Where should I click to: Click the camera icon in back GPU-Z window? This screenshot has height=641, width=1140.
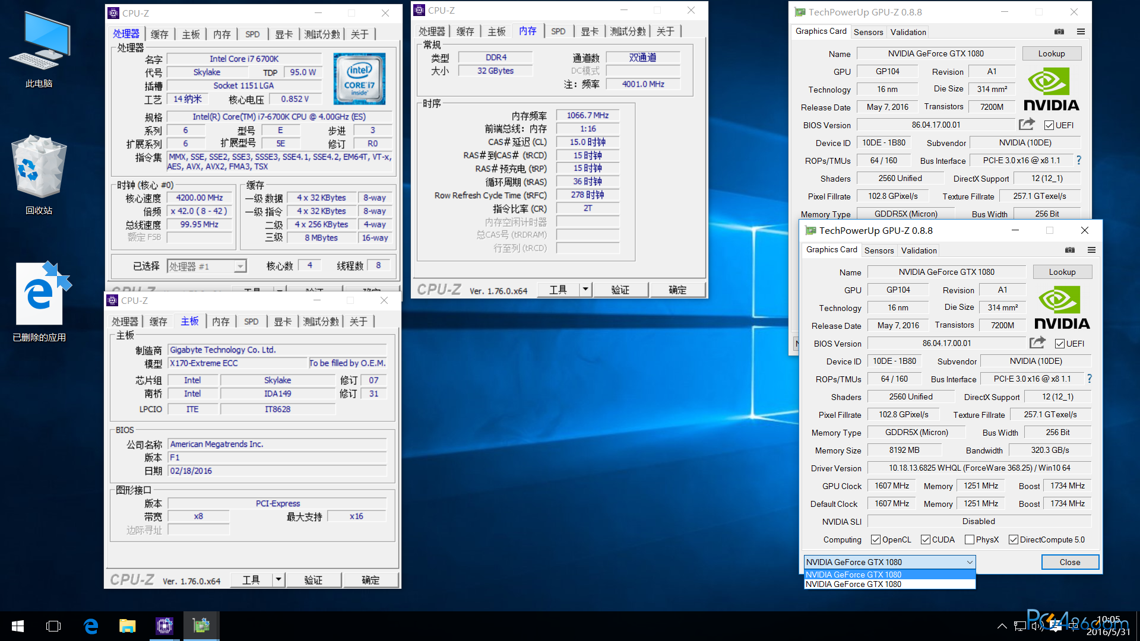coord(1059,31)
